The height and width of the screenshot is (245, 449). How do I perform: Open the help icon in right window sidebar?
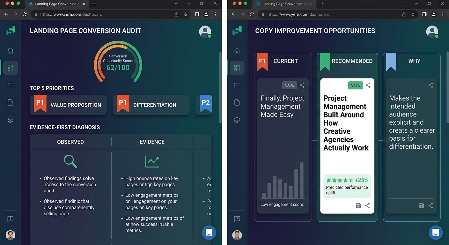click(x=237, y=219)
